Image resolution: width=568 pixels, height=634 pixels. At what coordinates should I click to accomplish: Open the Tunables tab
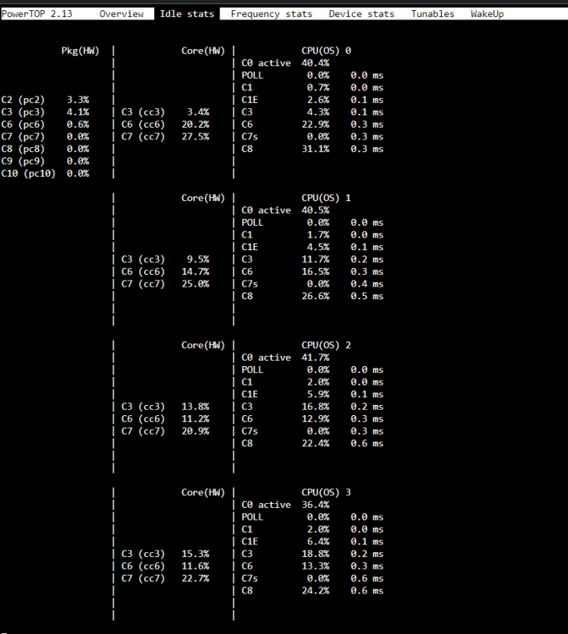[x=433, y=14]
